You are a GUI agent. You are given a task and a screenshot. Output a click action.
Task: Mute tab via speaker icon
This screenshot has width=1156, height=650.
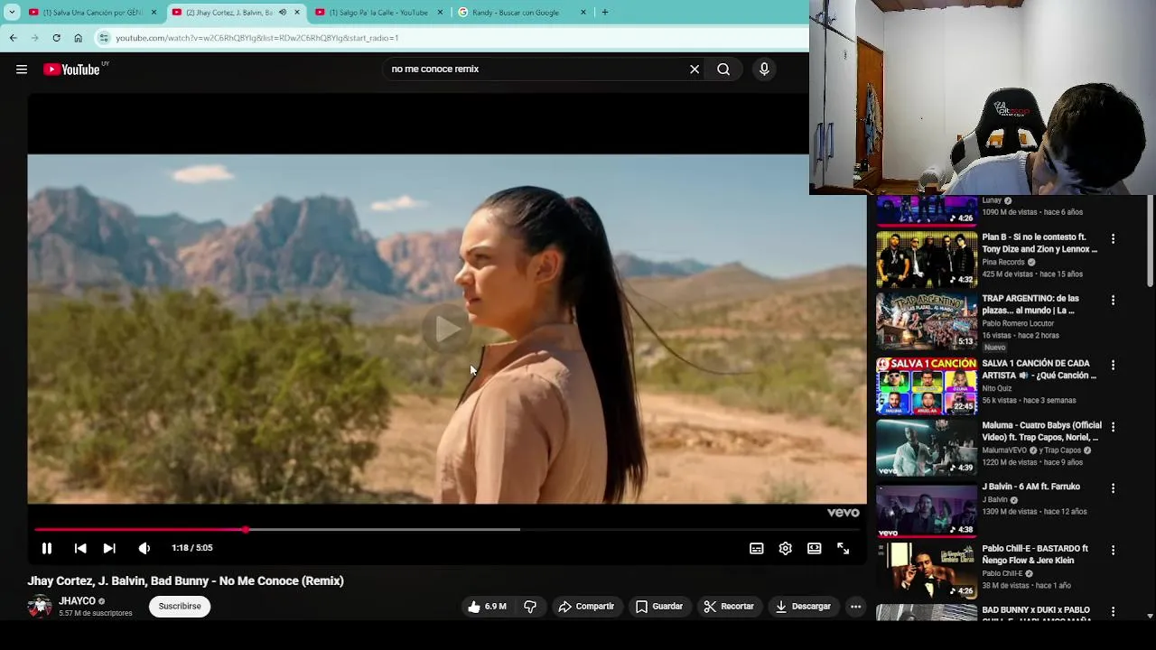pyautogui.click(x=282, y=13)
